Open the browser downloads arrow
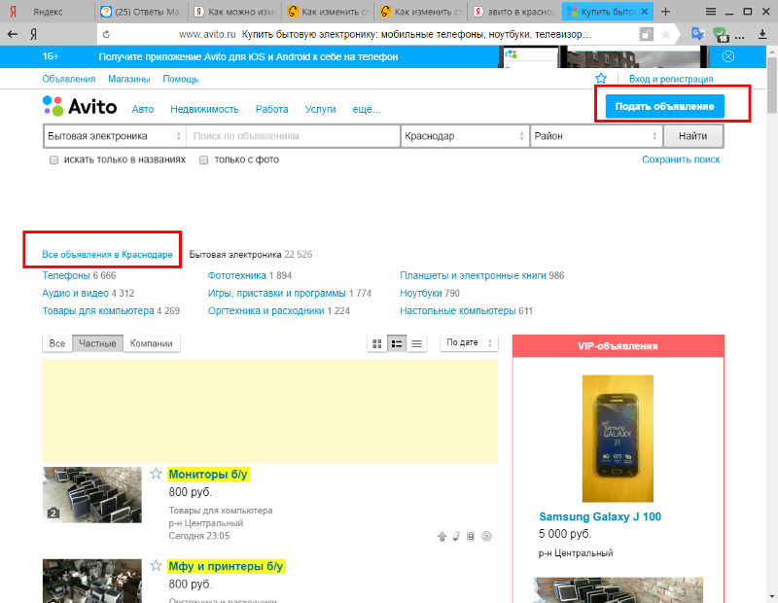 tap(762, 34)
